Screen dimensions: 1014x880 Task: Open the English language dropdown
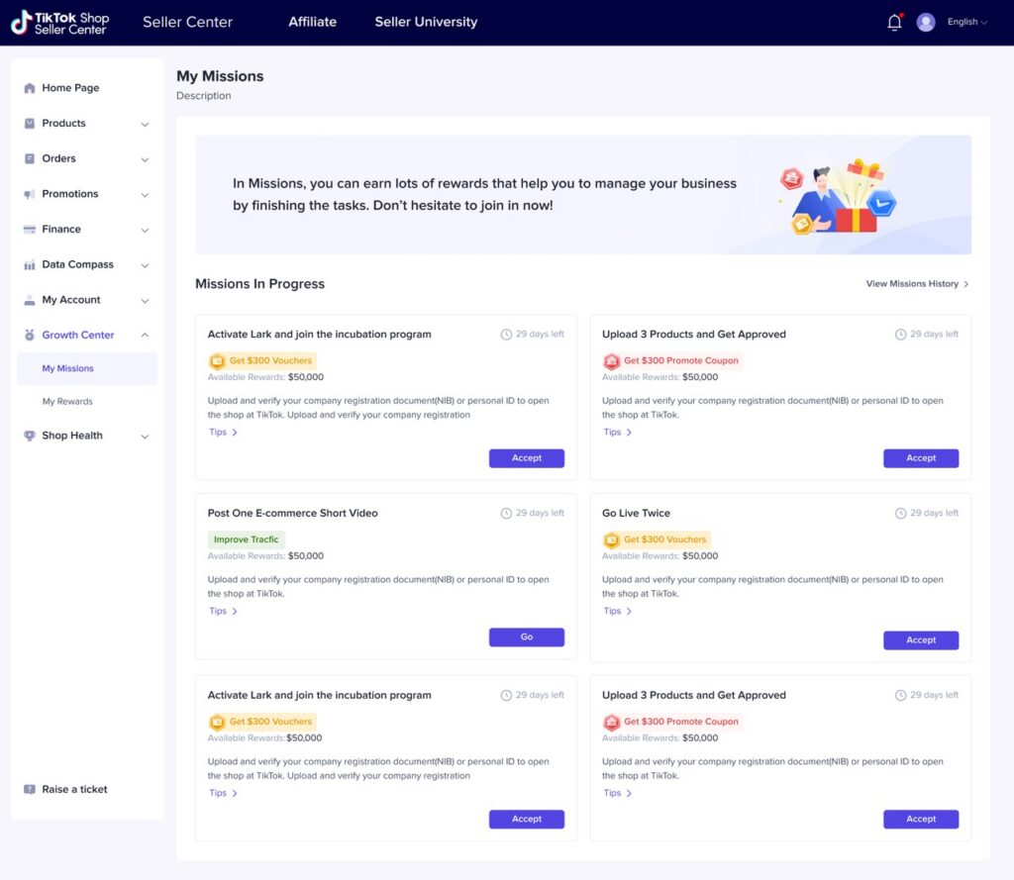point(967,22)
